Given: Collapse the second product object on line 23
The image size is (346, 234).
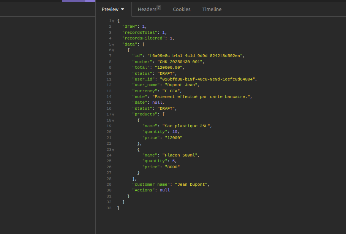Looking at the screenshot, I should coord(113,150).
